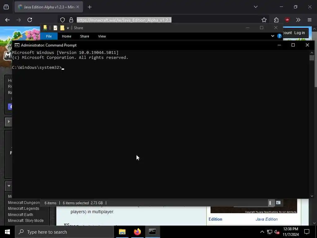
Task: Reload the minecraft.wiki page
Action: pyautogui.click(x=30, y=20)
